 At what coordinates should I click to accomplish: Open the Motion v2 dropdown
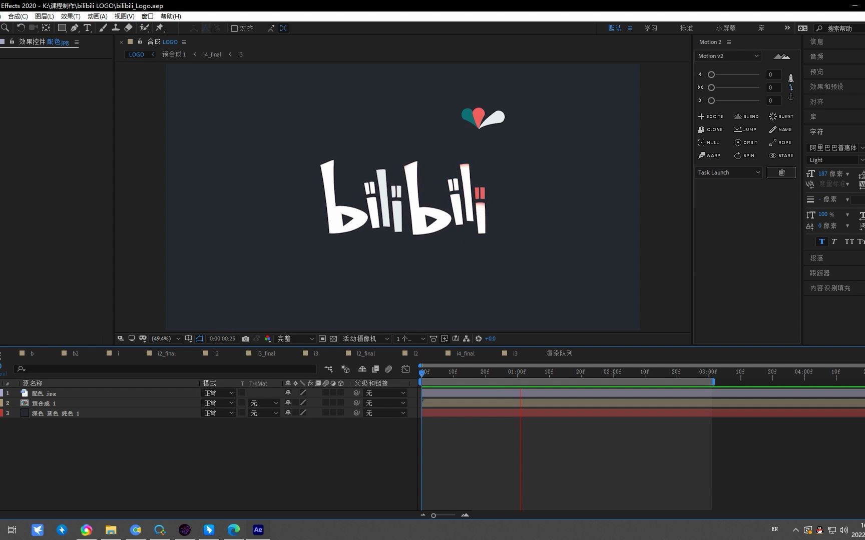click(728, 56)
